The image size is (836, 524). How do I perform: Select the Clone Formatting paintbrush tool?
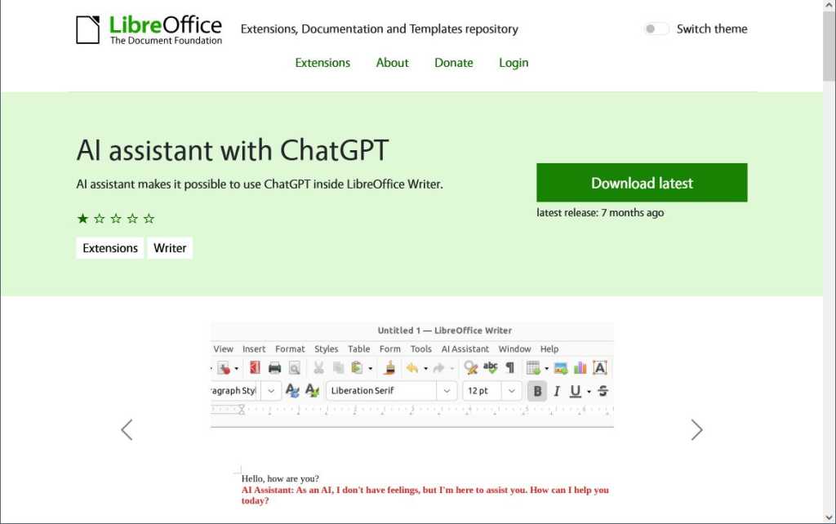pos(389,367)
